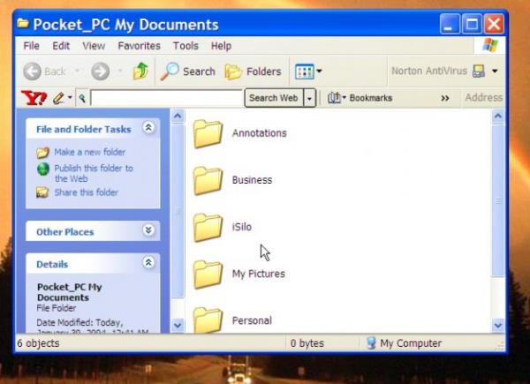Open the Annotations folder
The width and height of the screenshot is (530, 384).
[x=208, y=133]
